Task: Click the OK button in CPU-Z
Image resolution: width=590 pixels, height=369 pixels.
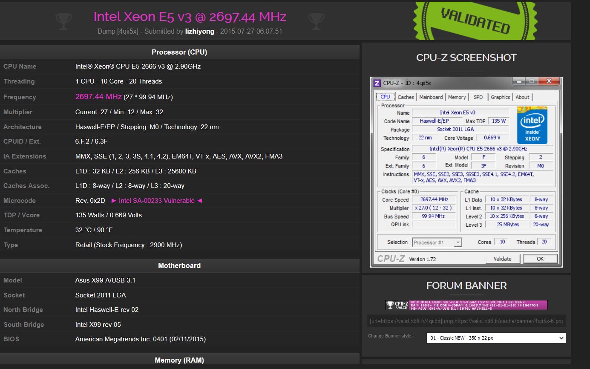Action: point(540,259)
